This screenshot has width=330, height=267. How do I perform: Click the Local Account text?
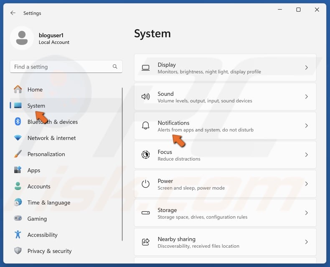click(x=54, y=42)
